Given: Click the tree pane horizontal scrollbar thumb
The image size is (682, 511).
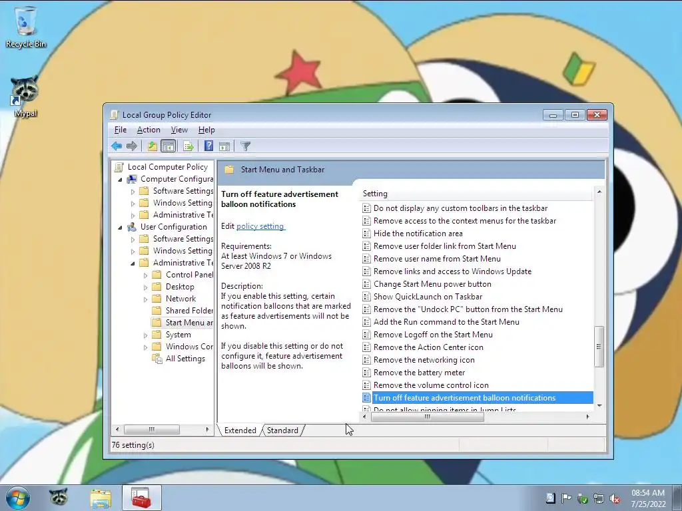Looking at the screenshot, I should coord(152,429).
